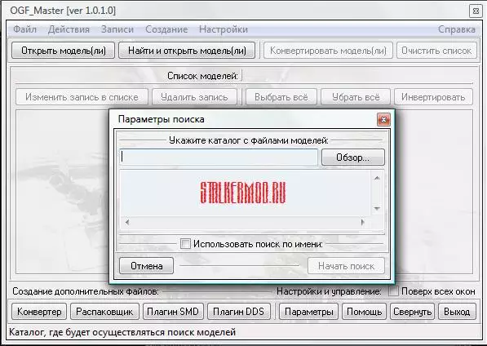The image size is (487, 346).
Task: Click the Обзор... browse button
Action: (353, 157)
